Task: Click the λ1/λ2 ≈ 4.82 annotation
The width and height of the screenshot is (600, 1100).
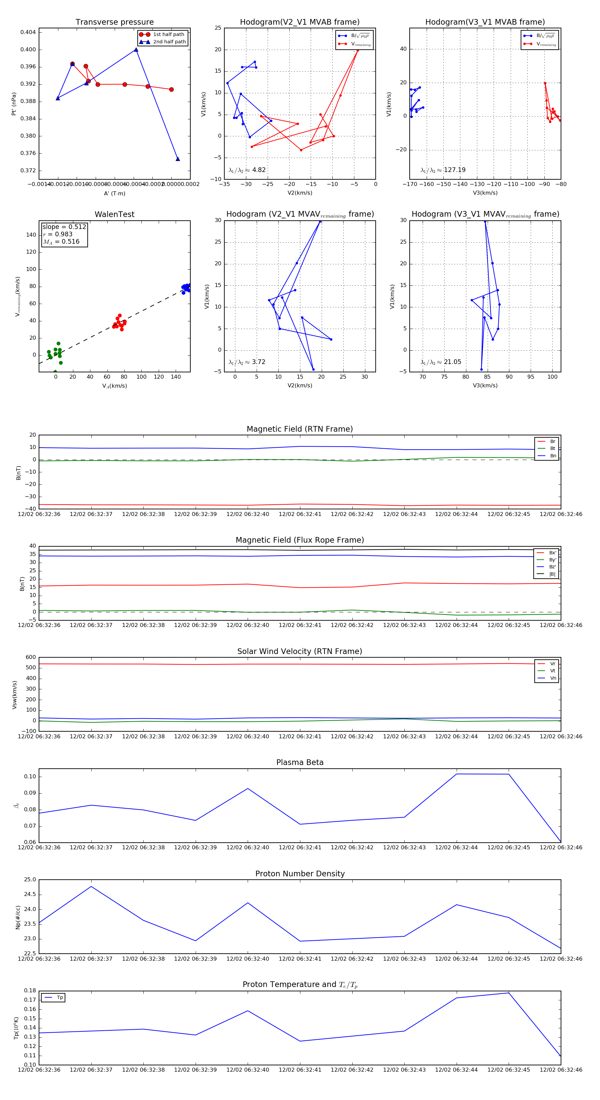Action: (x=247, y=170)
